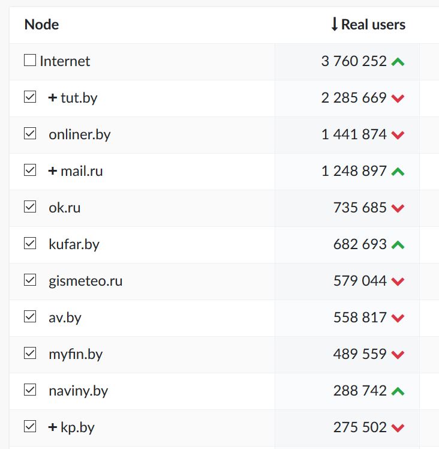Expand the mail.ru node
The height and width of the screenshot is (449, 439).
tap(53, 171)
